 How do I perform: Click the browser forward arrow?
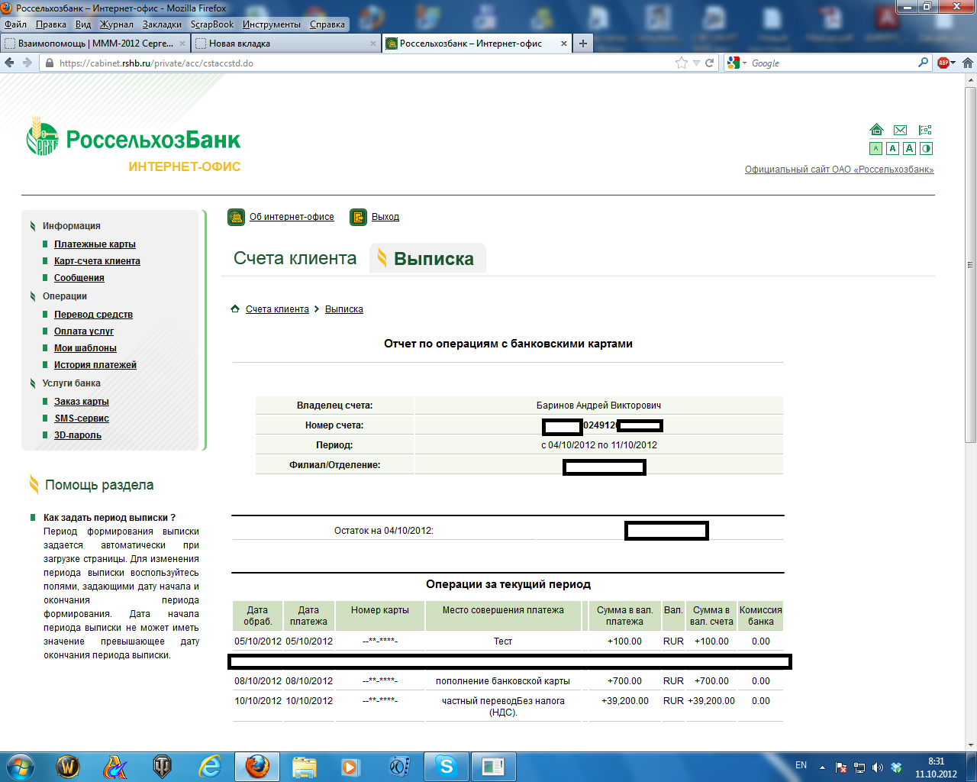point(27,63)
